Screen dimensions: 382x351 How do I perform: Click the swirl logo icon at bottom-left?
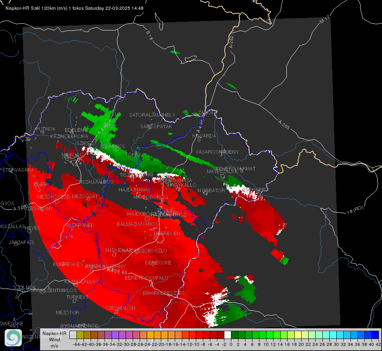(13, 338)
